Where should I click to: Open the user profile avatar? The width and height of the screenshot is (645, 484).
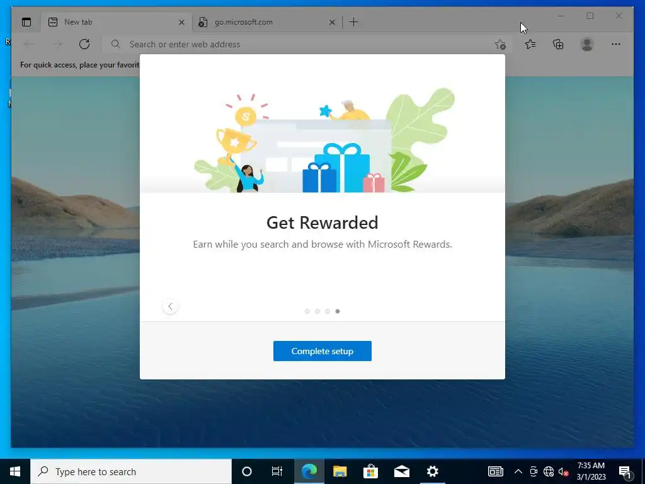(x=587, y=44)
